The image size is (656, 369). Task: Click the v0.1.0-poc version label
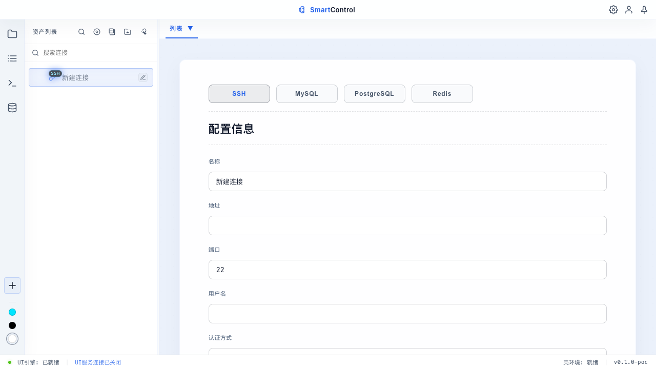(631, 362)
